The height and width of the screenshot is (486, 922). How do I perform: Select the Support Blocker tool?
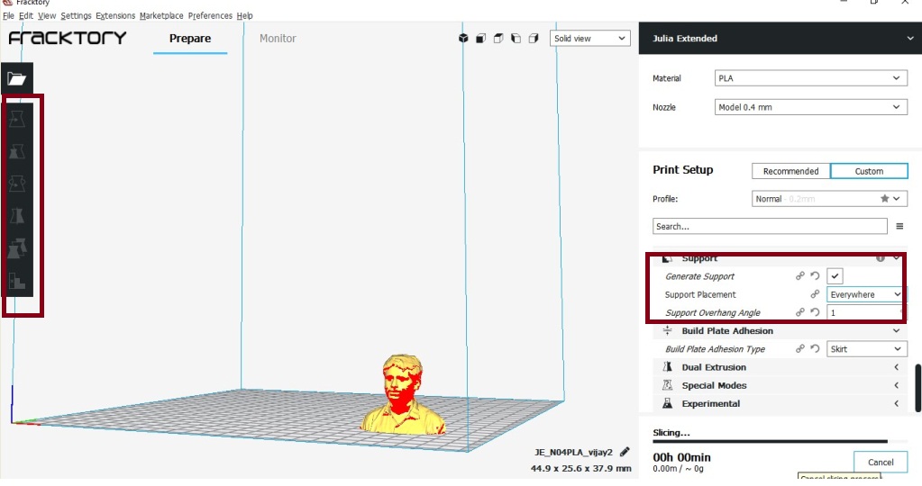tap(16, 281)
